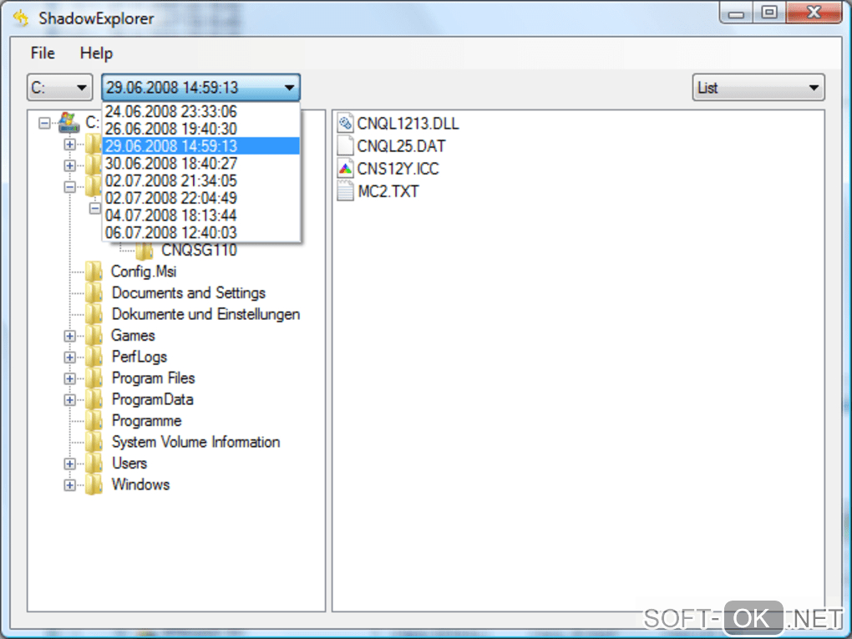Image resolution: width=852 pixels, height=639 pixels.
Task: Minimize the ShadowExplorer window
Action: 736,13
